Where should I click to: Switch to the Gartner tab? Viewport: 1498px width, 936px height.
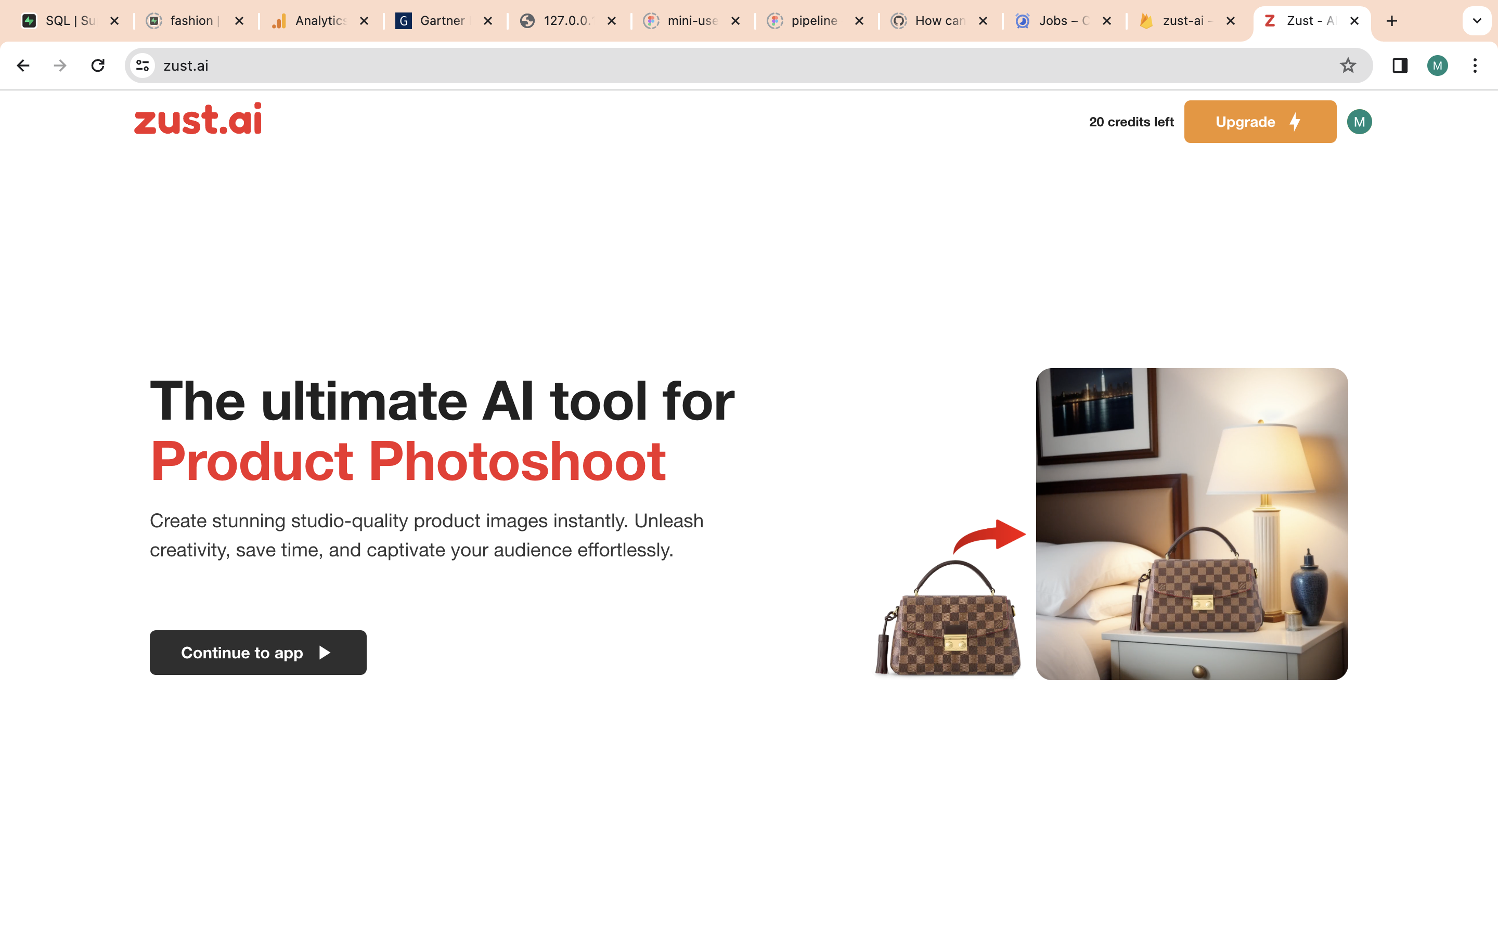coord(440,20)
